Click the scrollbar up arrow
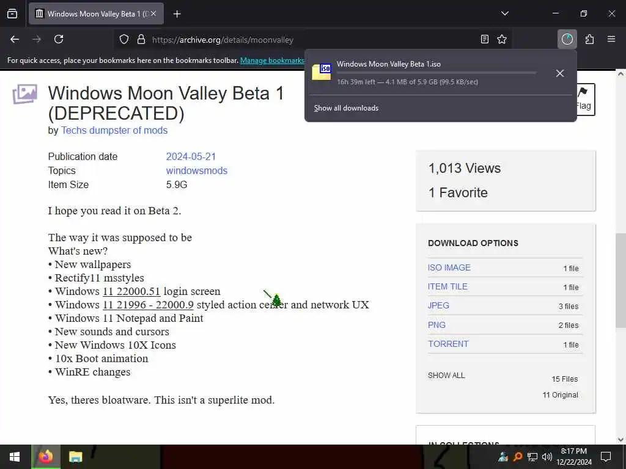626x469 pixels. pos(620,74)
